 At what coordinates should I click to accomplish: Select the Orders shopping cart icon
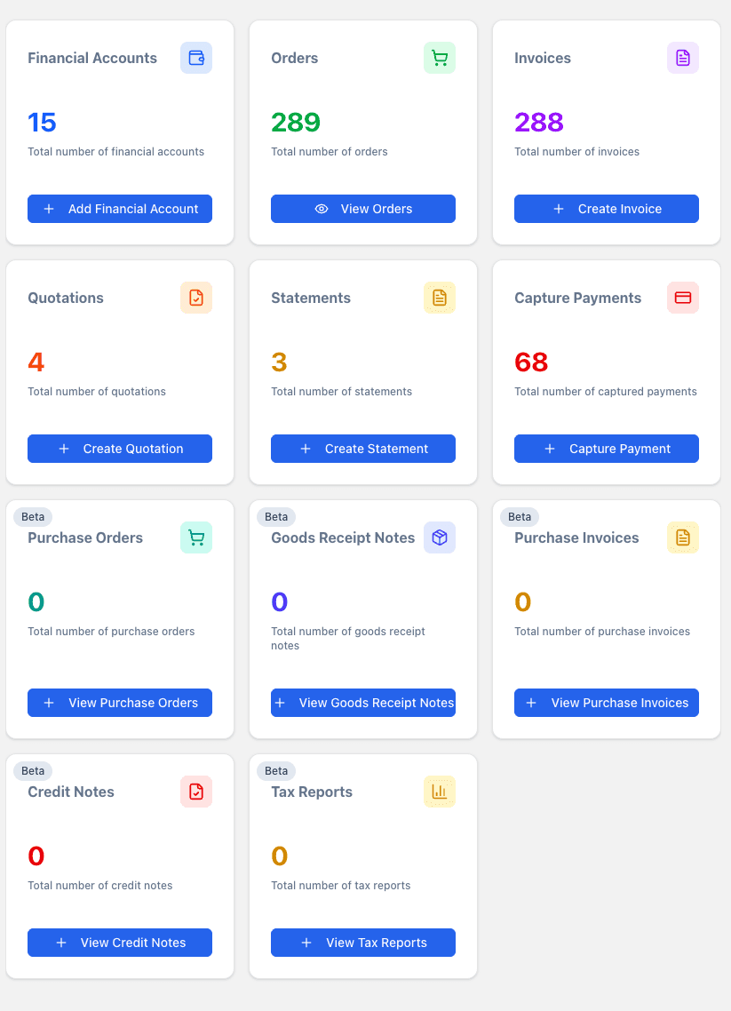click(440, 58)
